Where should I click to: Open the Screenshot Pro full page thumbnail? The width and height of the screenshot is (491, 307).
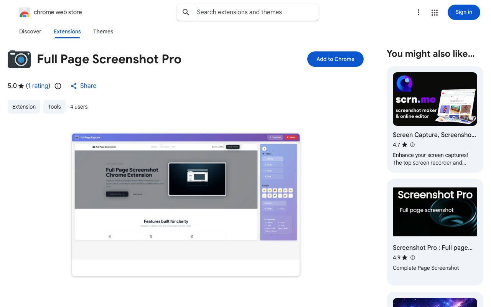(x=435, y=212)
